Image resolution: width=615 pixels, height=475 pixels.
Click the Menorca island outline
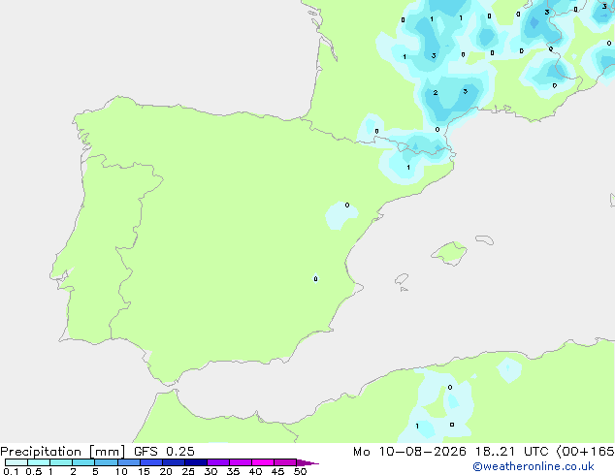[x=485, y=239]
